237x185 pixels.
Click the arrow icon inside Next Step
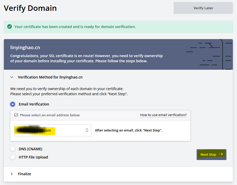tap(221, 154)
